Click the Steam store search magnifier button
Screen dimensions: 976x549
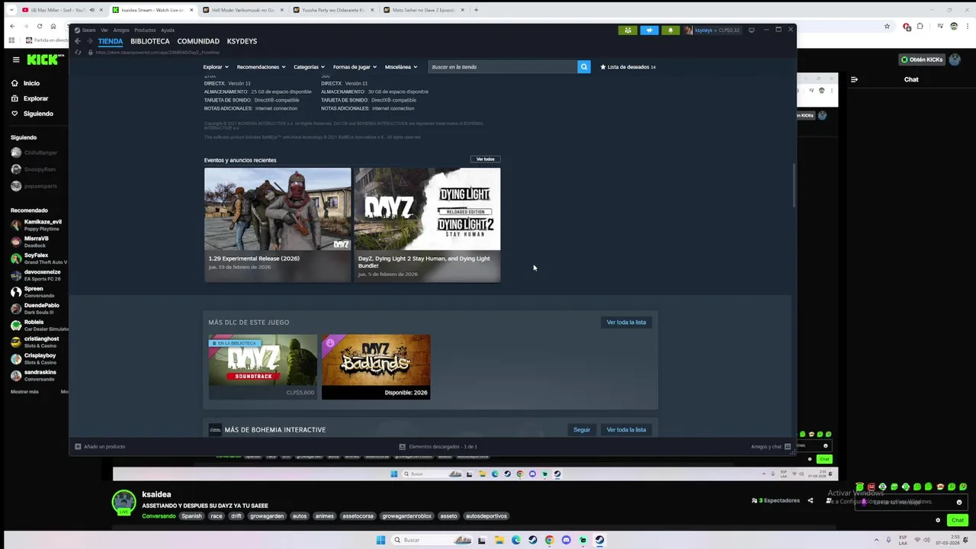coord(584,67)
